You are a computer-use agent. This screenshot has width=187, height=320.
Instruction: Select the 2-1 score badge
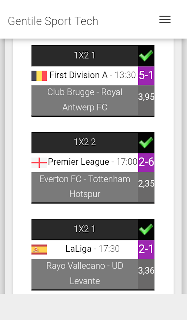146,249
